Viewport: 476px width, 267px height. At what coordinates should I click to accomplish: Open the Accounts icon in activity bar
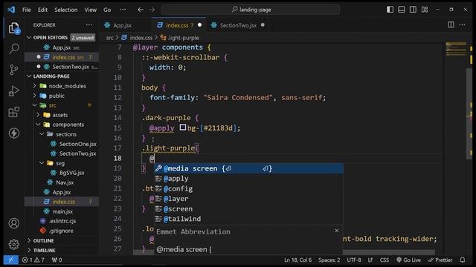pos(13,223)
